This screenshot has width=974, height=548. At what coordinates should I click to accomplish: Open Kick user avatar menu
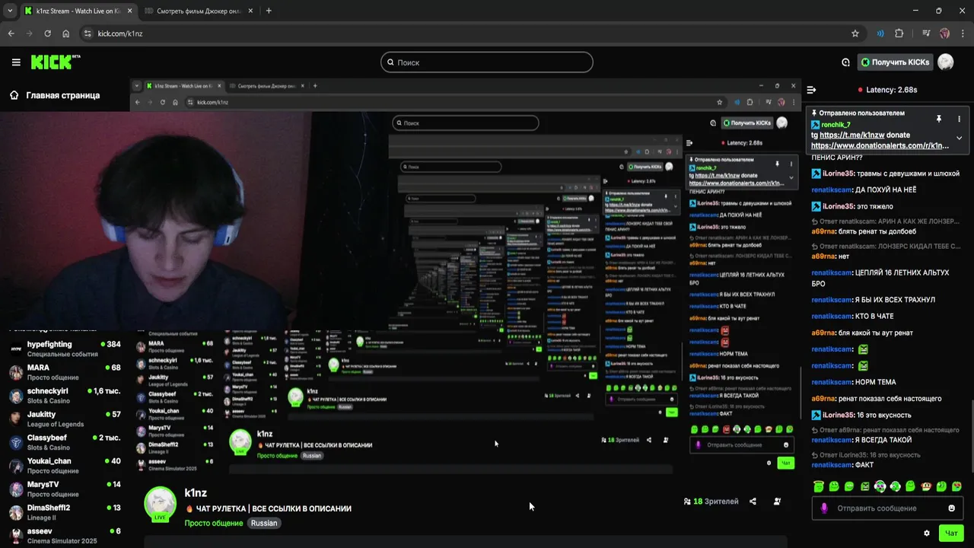945,62
